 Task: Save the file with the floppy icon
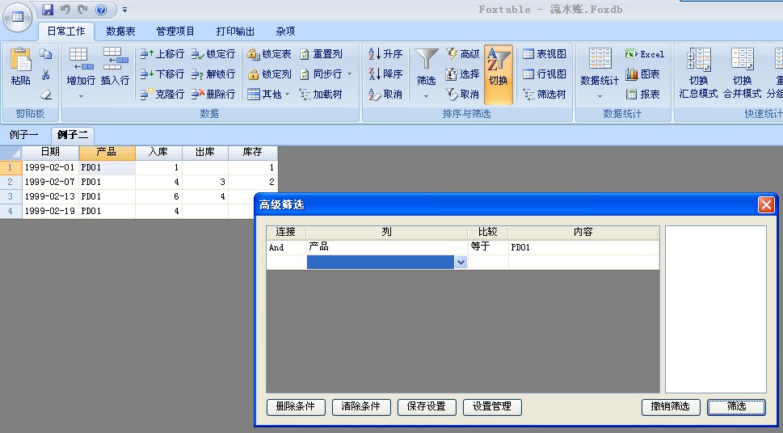(48, 10)
